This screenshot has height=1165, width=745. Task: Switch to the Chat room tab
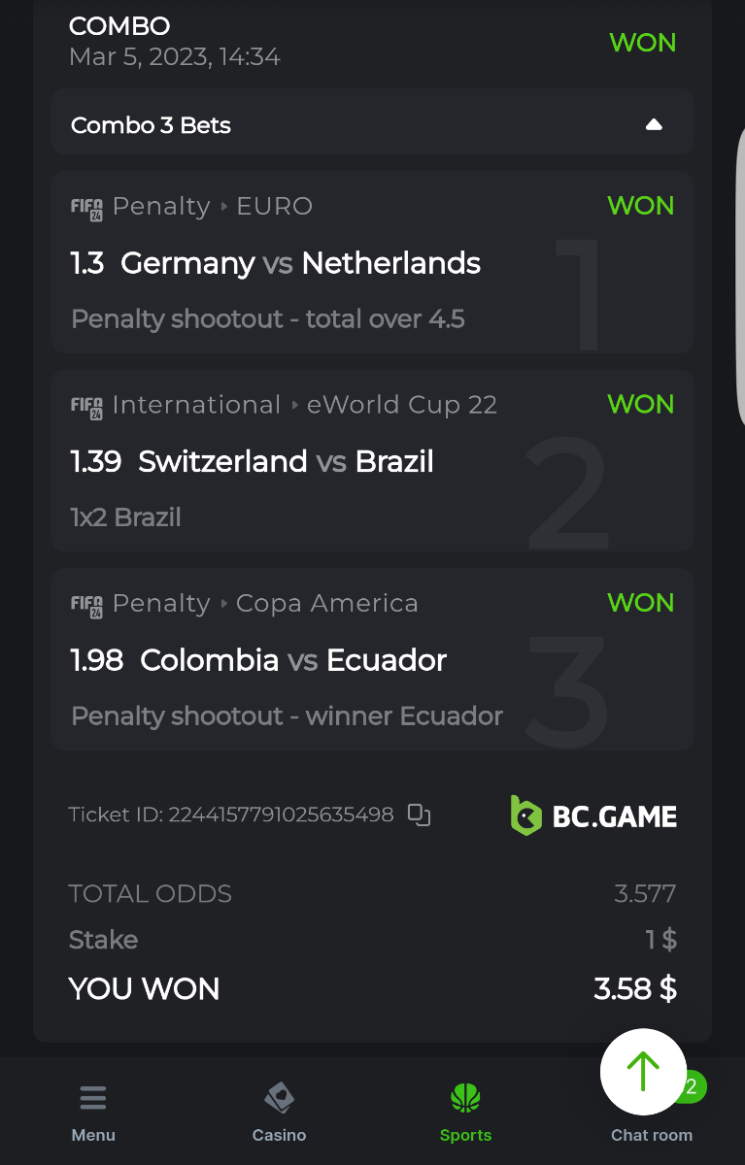point(651,1135)
